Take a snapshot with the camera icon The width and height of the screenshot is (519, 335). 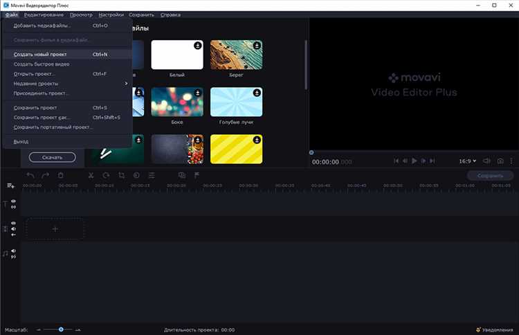pos(500,161)
